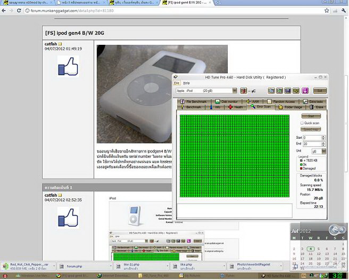Enable the Quick scan checkbox
The image size is (349, 280).
(303, 123)
